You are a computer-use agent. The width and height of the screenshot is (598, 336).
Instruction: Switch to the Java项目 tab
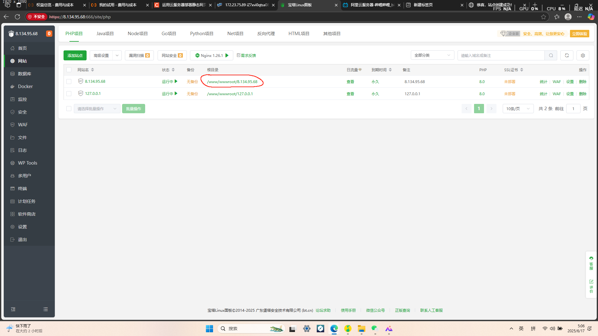[105, 34]
